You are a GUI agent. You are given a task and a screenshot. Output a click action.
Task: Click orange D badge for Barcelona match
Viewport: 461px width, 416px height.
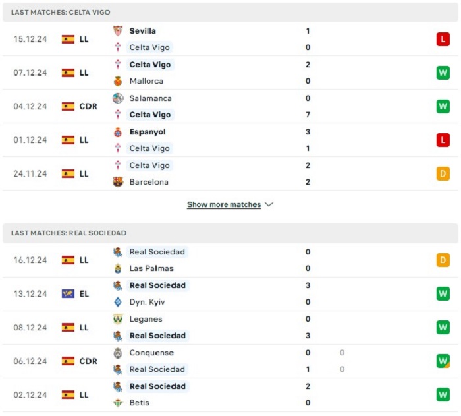[x=443, y=174]
